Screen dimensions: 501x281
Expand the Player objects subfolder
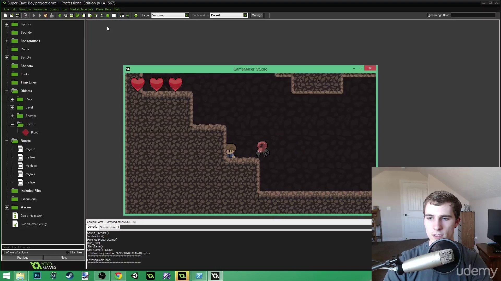click(12, 99)
